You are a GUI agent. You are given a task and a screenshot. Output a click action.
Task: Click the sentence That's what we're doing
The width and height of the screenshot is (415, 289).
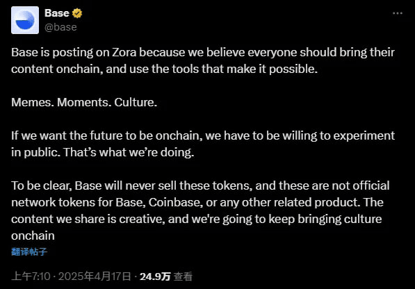(129, 152)
